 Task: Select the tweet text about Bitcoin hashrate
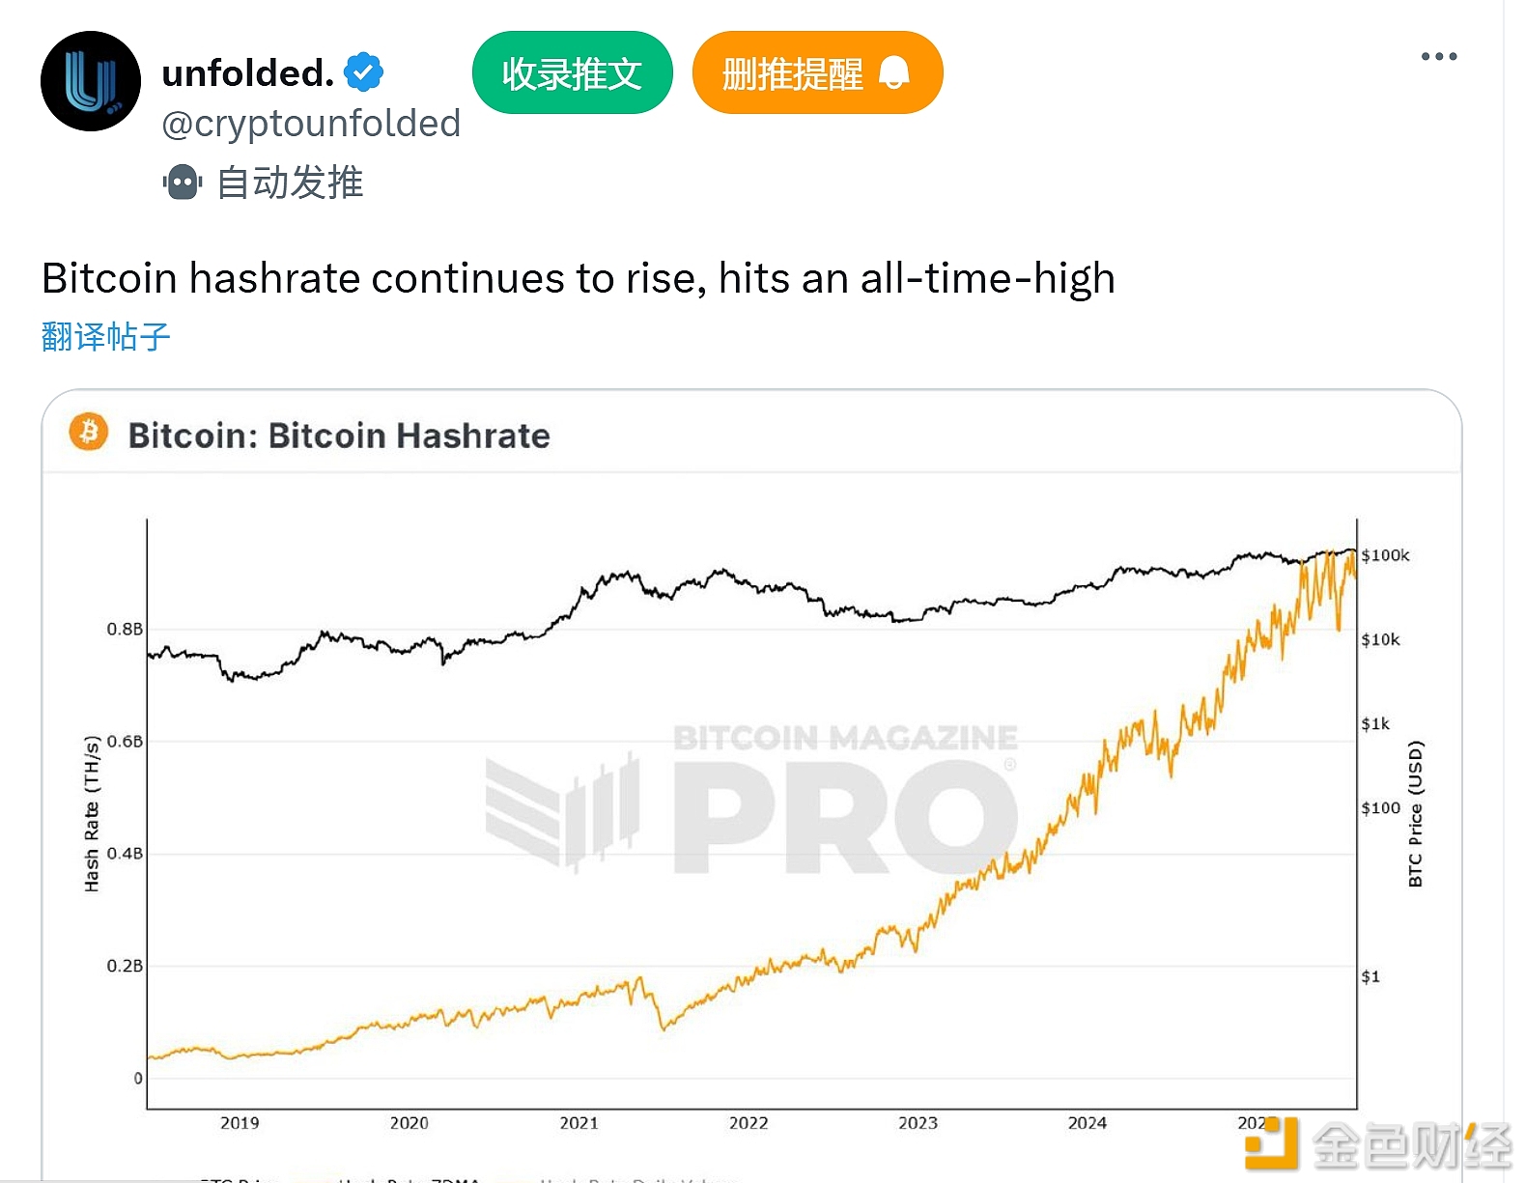click(578, 278)
